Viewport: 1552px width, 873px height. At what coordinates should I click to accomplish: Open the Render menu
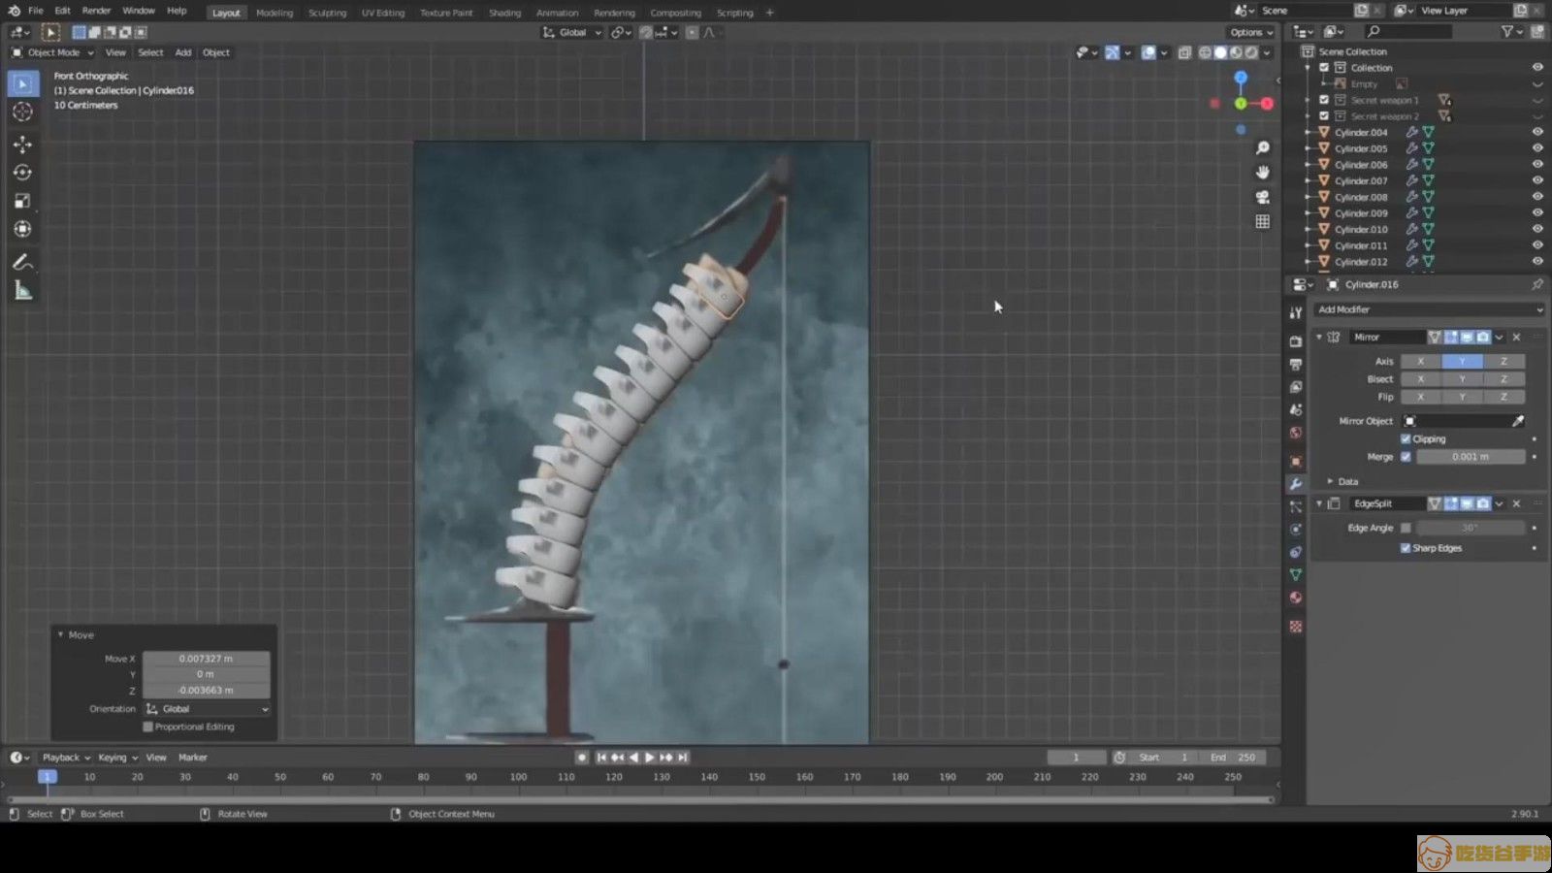[96, 11]
